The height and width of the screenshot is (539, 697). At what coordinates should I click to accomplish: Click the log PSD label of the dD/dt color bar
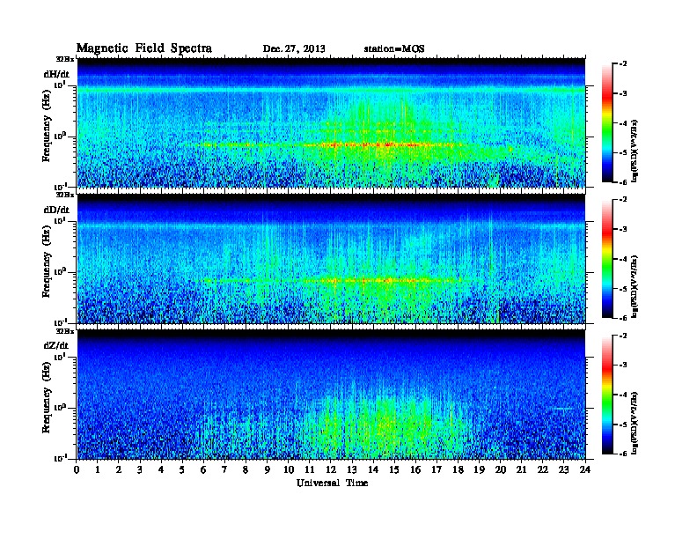pos(635,287)
